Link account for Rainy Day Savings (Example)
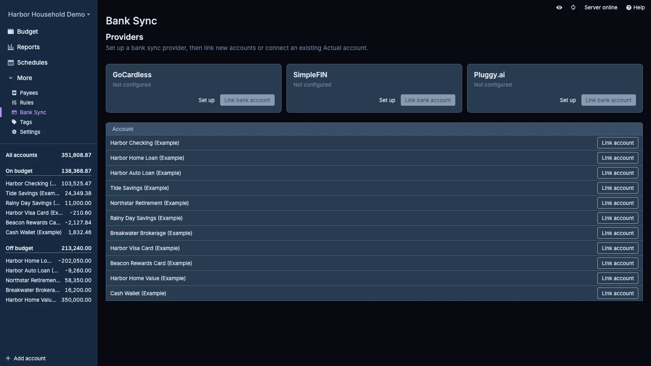651x366 pixels. click(x=618, y=218)
